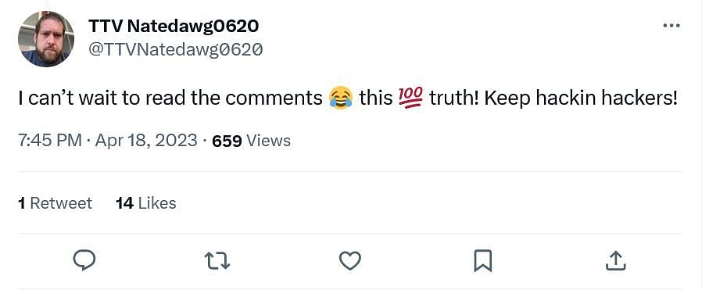The image size is (702, 290).
Task: Click the word truth! in the tweet
Action: click(454, 98)
